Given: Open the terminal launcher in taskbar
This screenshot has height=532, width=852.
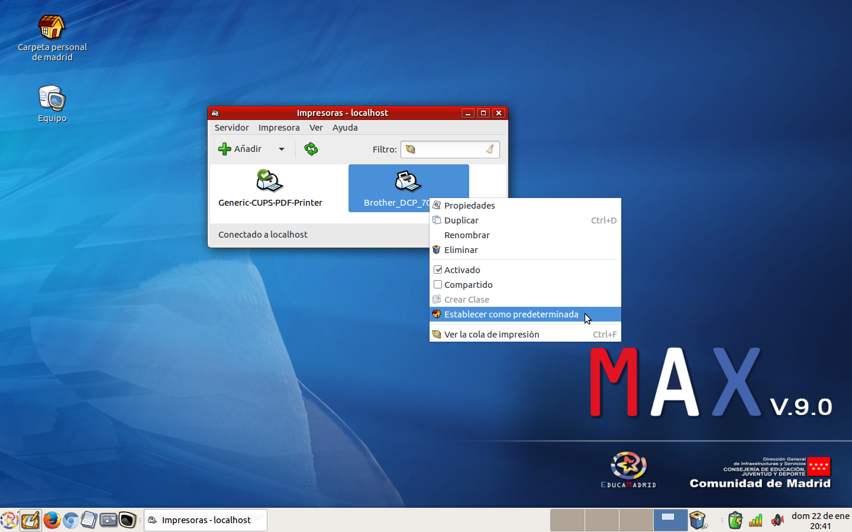Looking at the screenshot, I should point(127,520).
